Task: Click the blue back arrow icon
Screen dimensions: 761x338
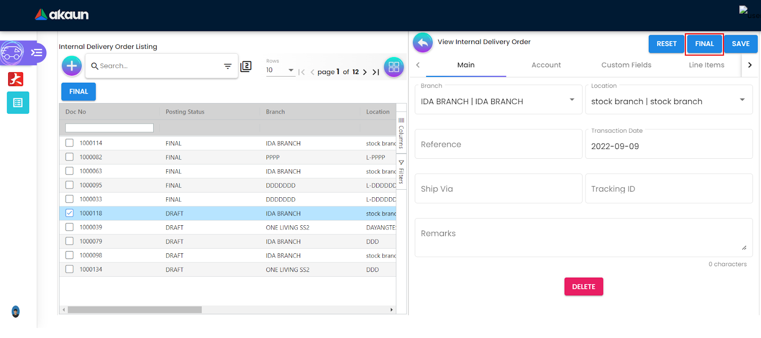Action: click(423, 43)
